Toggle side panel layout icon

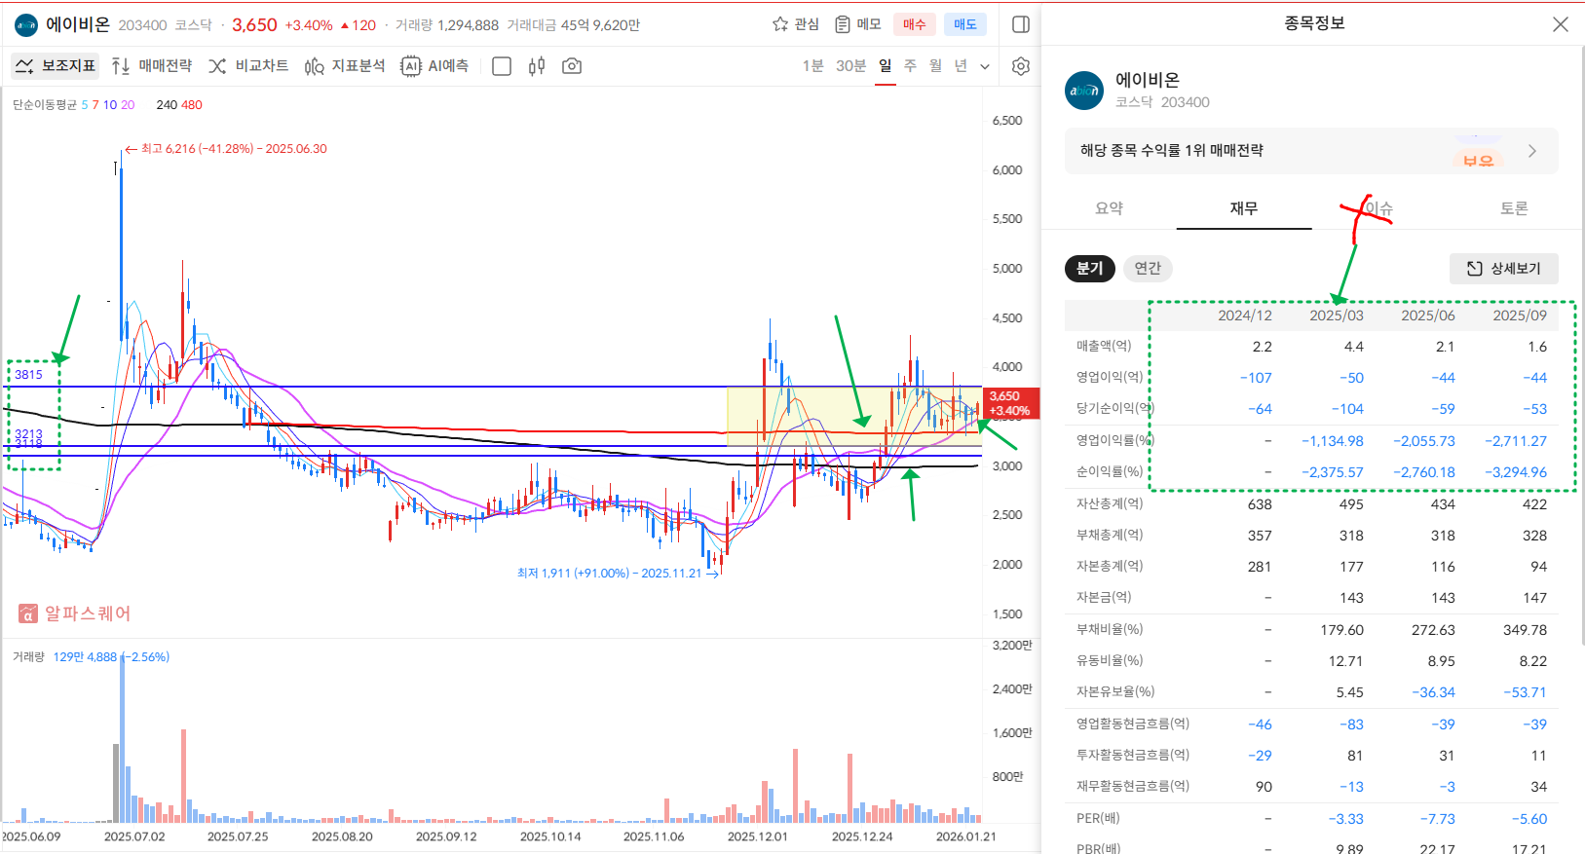coord(1021,24)
